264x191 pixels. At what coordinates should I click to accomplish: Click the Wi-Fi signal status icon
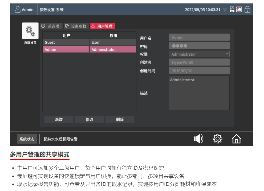point(225,10)
